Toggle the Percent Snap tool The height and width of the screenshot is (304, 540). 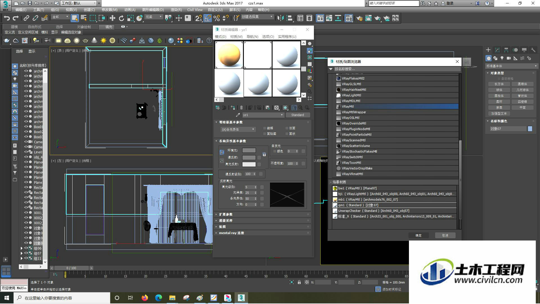click(x=217, y=18)
